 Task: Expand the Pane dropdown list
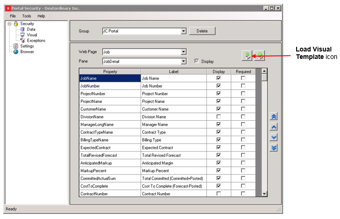[x=184, y=61]
